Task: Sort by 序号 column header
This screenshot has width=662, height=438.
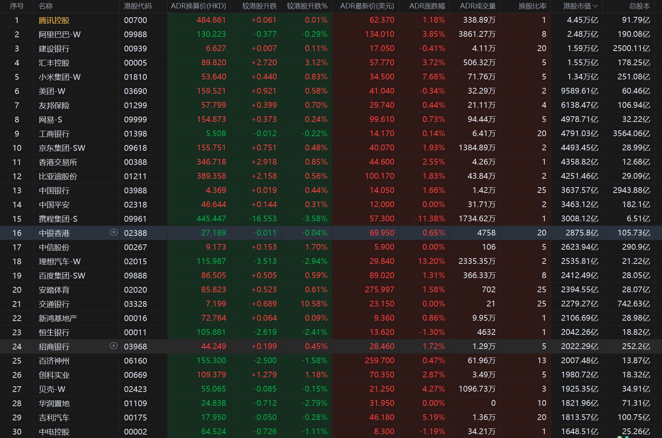Action: 17,6
